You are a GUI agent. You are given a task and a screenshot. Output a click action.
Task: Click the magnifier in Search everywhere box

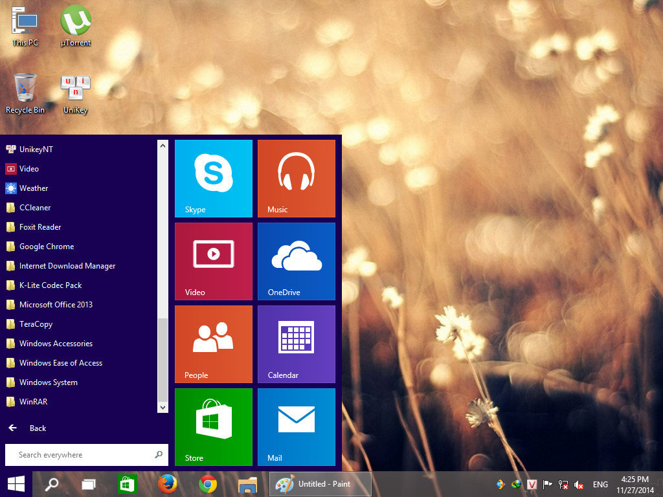click(159, 455)
